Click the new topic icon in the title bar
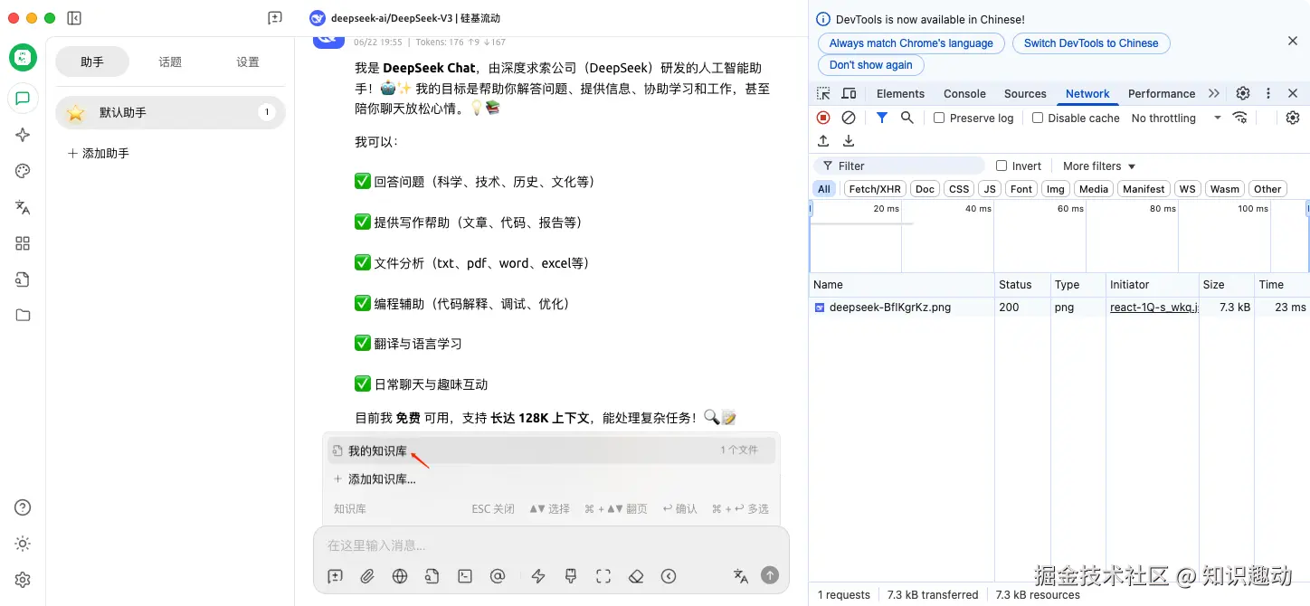This screenshot has width=1310, height=606. [x=275, y=18]
